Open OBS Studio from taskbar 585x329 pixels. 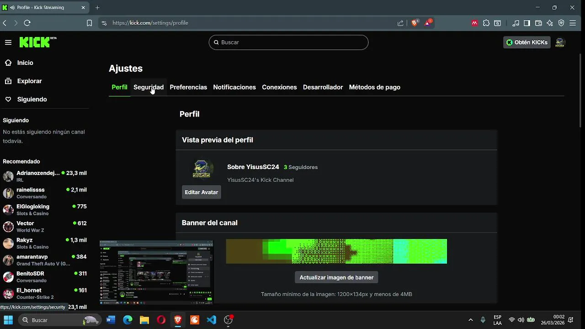tap(228, 320)
